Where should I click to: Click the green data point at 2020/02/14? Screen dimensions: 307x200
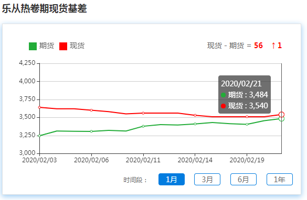tap(195, 124)
